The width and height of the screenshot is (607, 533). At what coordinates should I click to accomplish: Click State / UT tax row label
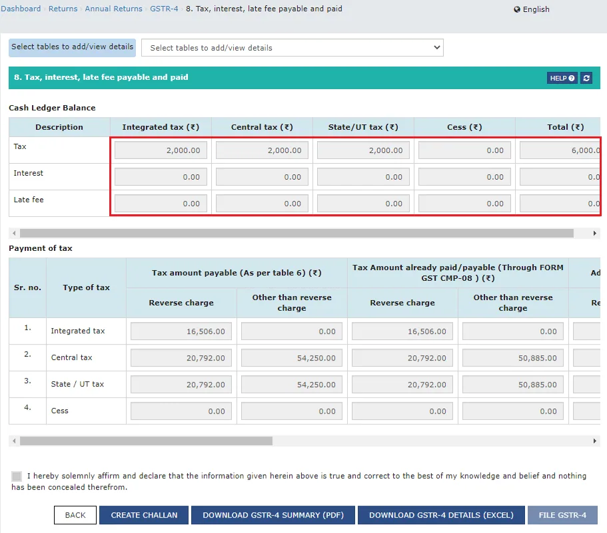click(x=77, y=384)
